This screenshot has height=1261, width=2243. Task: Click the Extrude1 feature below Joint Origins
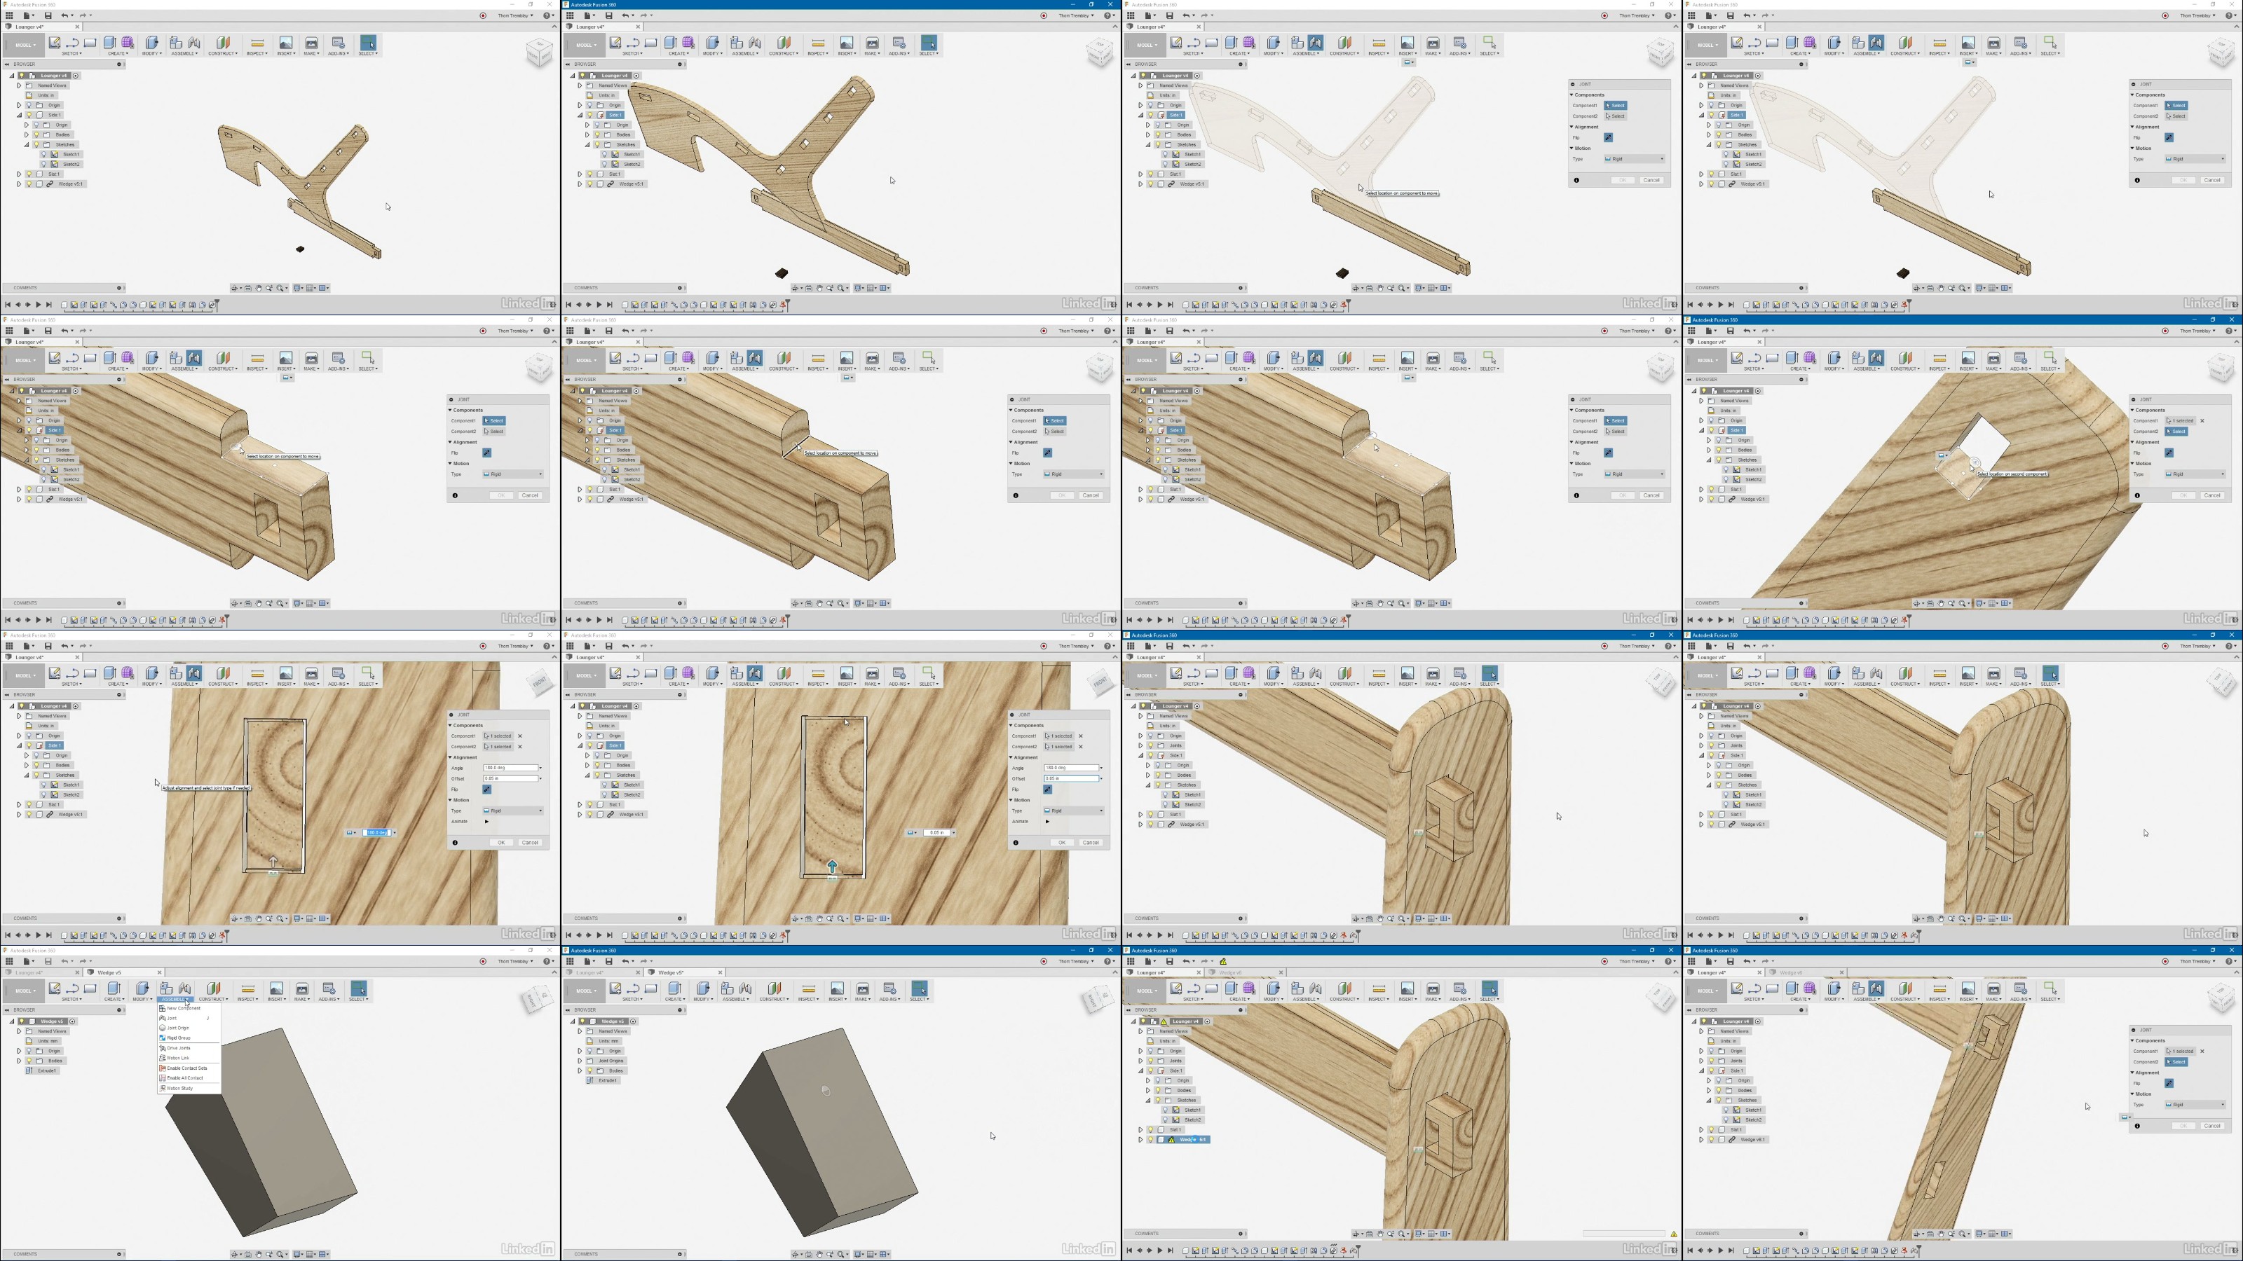click(x=607, y=1081)
